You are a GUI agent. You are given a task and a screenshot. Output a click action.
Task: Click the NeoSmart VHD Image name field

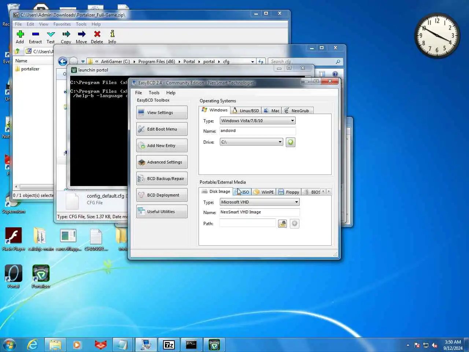point(260,212)
